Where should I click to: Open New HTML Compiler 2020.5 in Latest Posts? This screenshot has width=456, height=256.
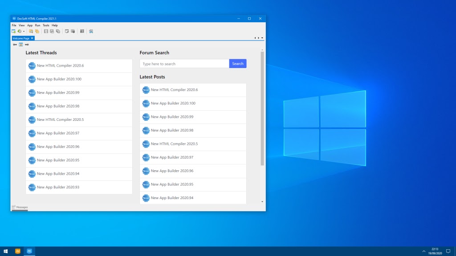click(193, 144)
